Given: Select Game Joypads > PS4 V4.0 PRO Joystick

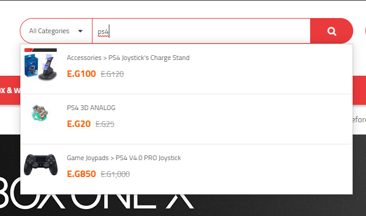Looking at the screenshot, I should (124, 158).
